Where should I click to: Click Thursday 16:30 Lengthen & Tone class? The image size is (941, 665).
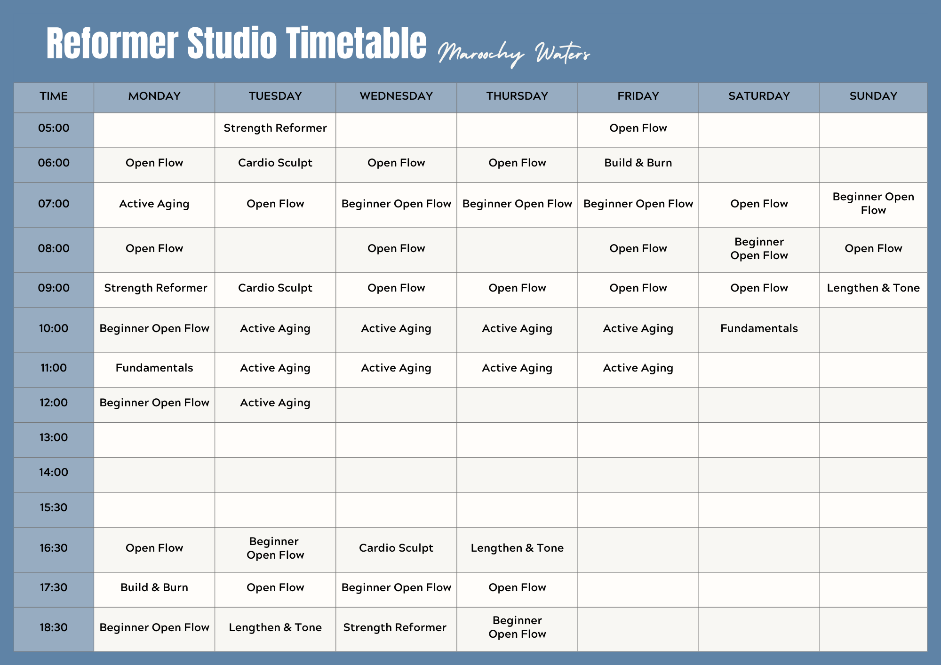point(517,548)
